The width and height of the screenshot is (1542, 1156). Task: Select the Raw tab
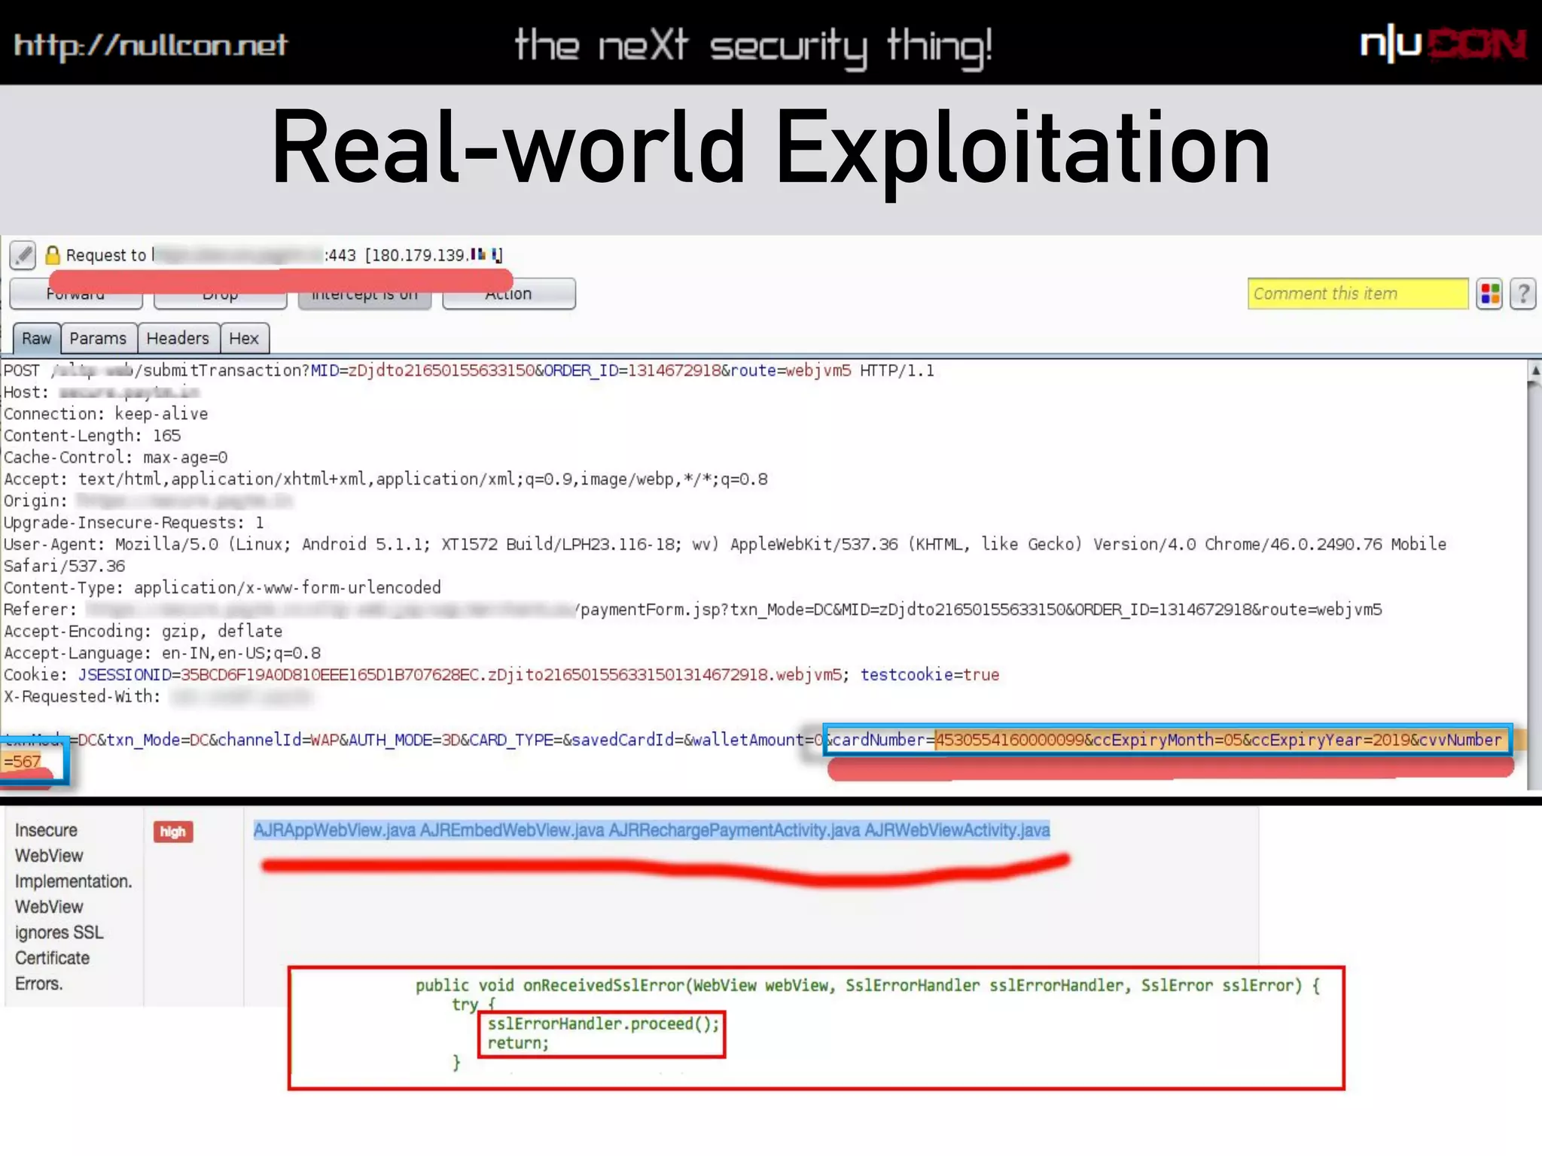click(37, 339)
